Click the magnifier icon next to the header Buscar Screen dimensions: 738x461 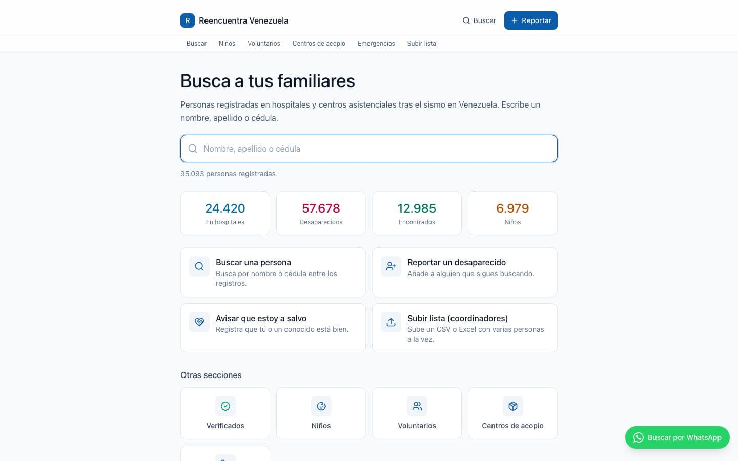[x=466, y=20]
